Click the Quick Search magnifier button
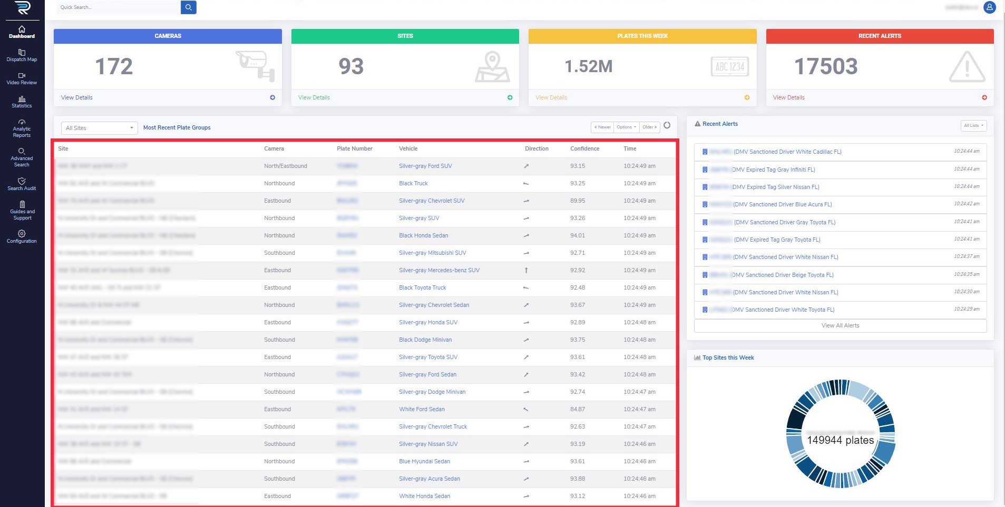 pos(188,7)
